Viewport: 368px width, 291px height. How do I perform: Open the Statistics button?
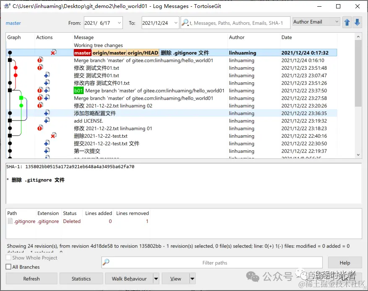[81, 279]
